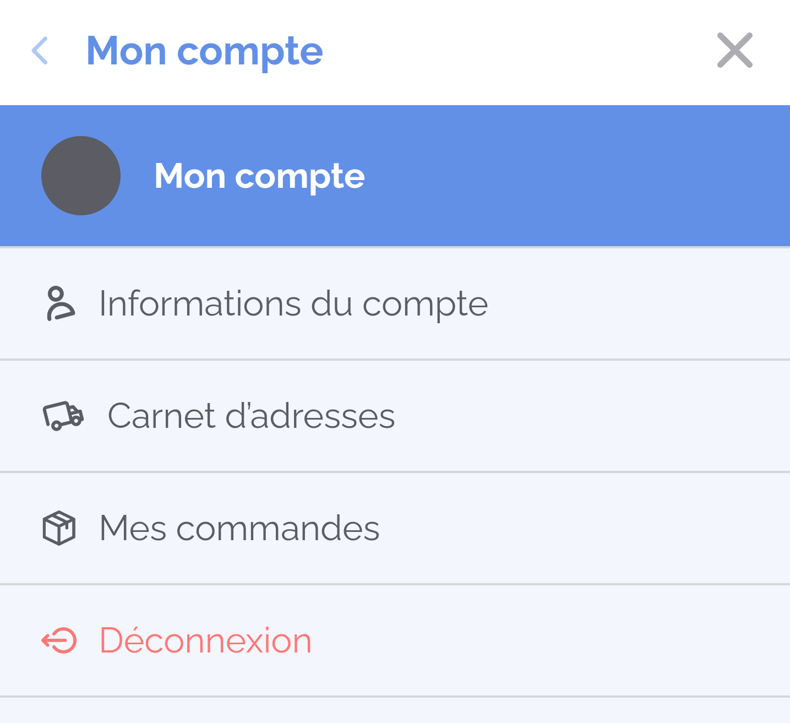Select the delivery truck icon for Carnet d'adresses
Image resolution: width=790 pixels, height=723 pixels.
tap(62, 416)
